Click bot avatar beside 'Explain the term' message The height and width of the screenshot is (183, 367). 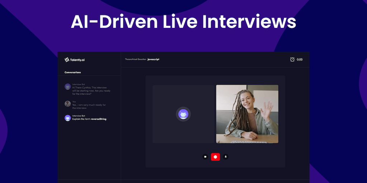click(68, 118)
